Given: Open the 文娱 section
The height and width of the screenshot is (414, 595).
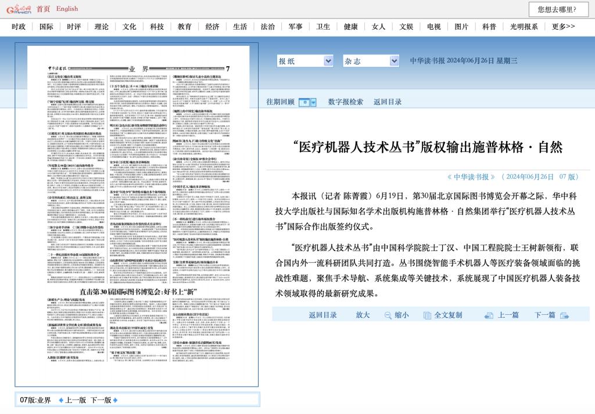Looking at the screenshot, I should point(406,27).
